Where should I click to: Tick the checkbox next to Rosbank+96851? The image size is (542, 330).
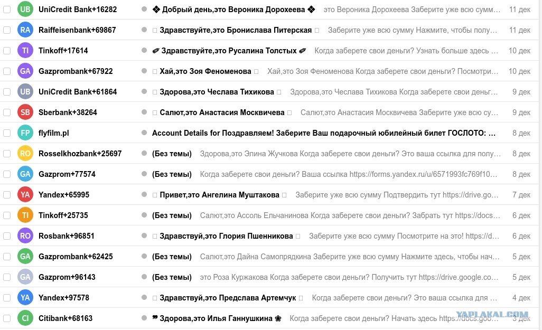pos(7,236)
